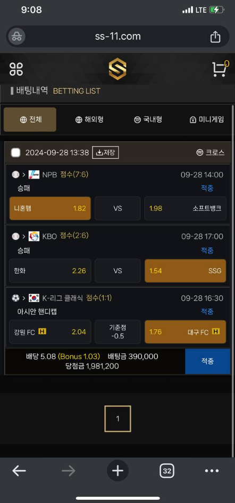The width and height of the screenshot is (235, 503).
Task: Open the shopping cart icon
Action: pyautogui.click(x=220, y=69)
